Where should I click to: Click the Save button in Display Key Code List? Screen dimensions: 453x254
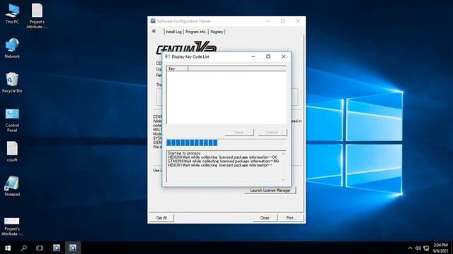pos(239,132)
